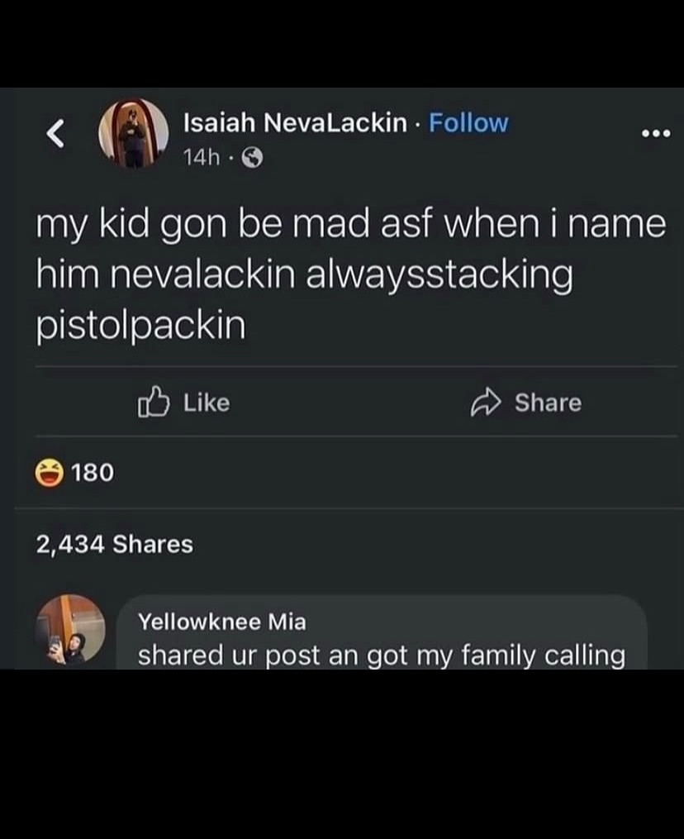This screenshot has height=839, width=684.
Task: Open the Yellowknee Mia commenter name
Action: coord(222,622)
